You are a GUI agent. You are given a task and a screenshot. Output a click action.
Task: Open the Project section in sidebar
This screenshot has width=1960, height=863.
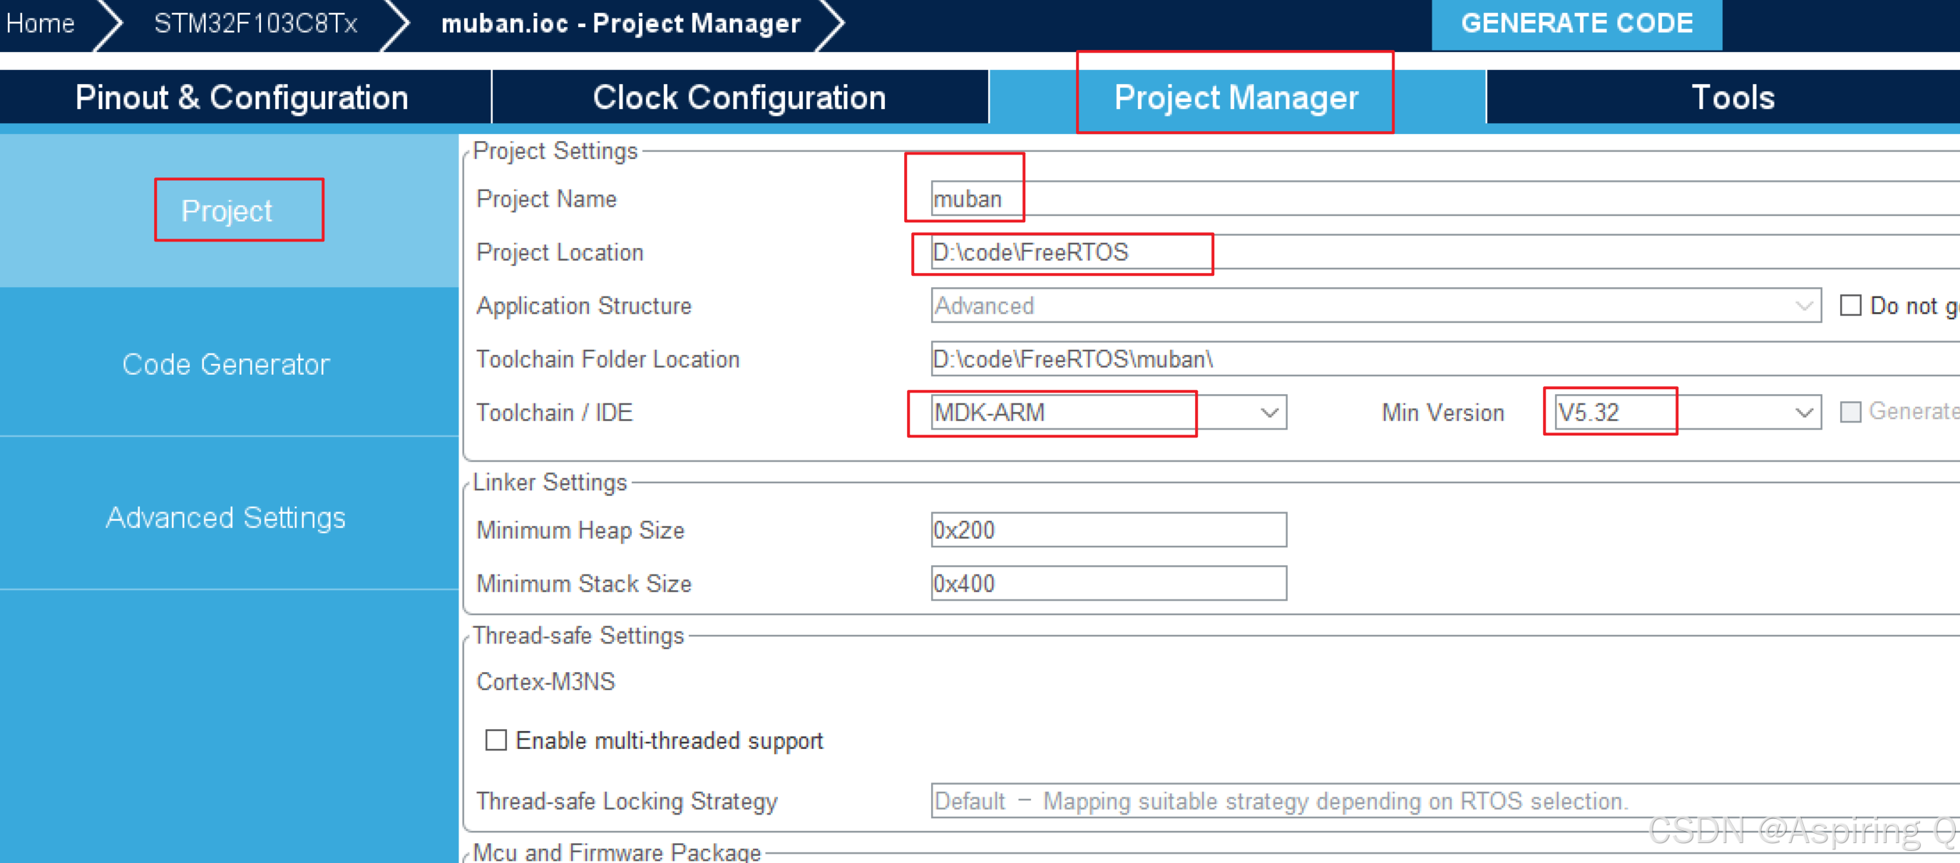(x=227, y=211)
